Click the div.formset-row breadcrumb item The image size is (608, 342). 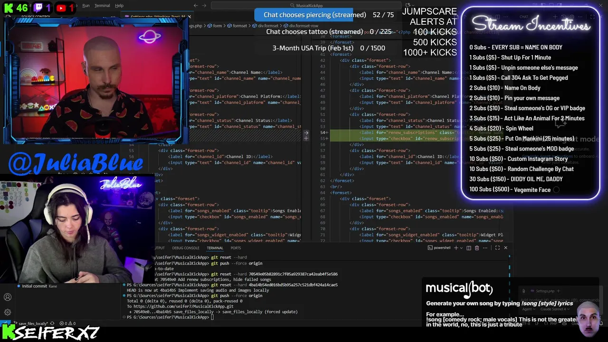click(x=301, y=26)
